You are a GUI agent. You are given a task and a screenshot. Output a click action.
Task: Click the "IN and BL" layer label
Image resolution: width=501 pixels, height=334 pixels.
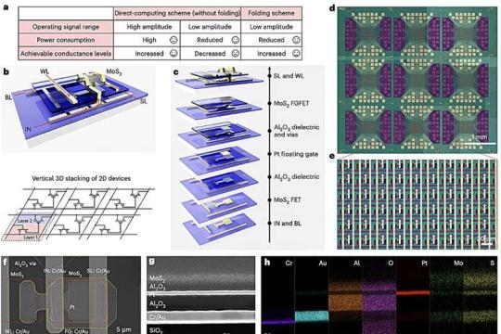click(288, 224)
